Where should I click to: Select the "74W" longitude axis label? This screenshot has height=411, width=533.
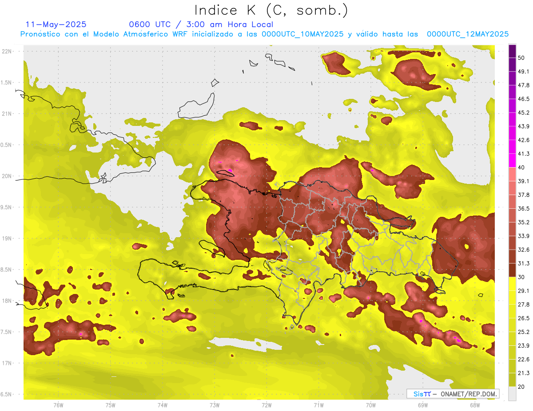pyautogui.click(x=163, y=405)
